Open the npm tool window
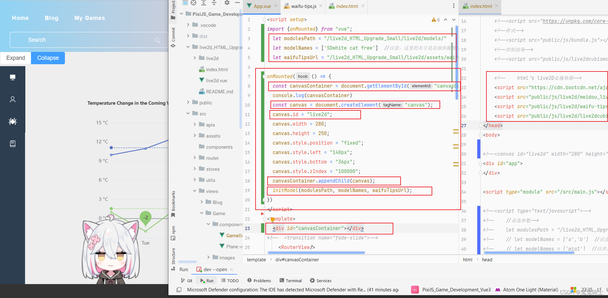 pos(173,233)
